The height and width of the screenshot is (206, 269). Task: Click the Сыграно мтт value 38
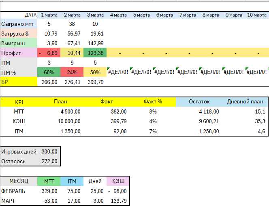[72, 24]
